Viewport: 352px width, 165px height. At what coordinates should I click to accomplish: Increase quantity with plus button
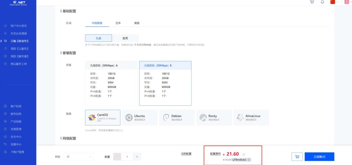[x=136, y=156]
